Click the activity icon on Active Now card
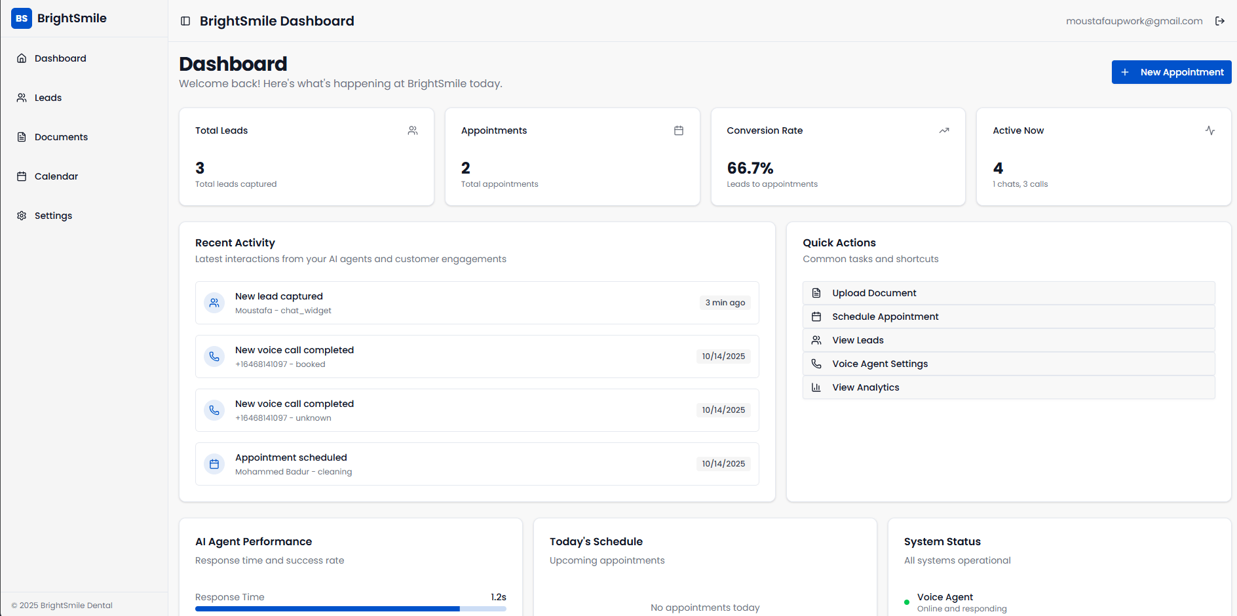 pos(1209,130)
